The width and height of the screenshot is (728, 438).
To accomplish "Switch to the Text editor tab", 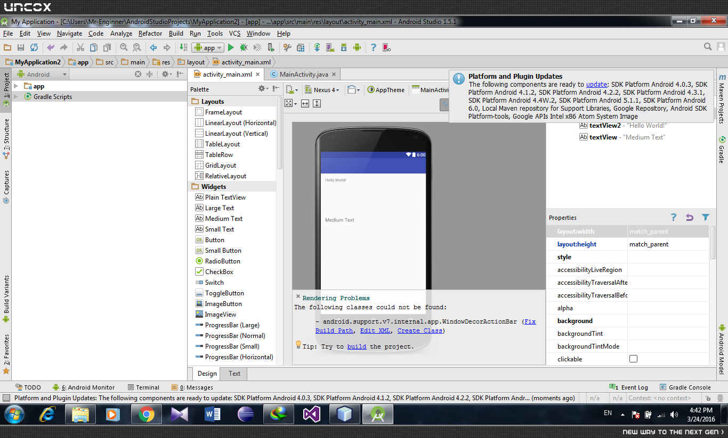I will [x=234, y=374].
